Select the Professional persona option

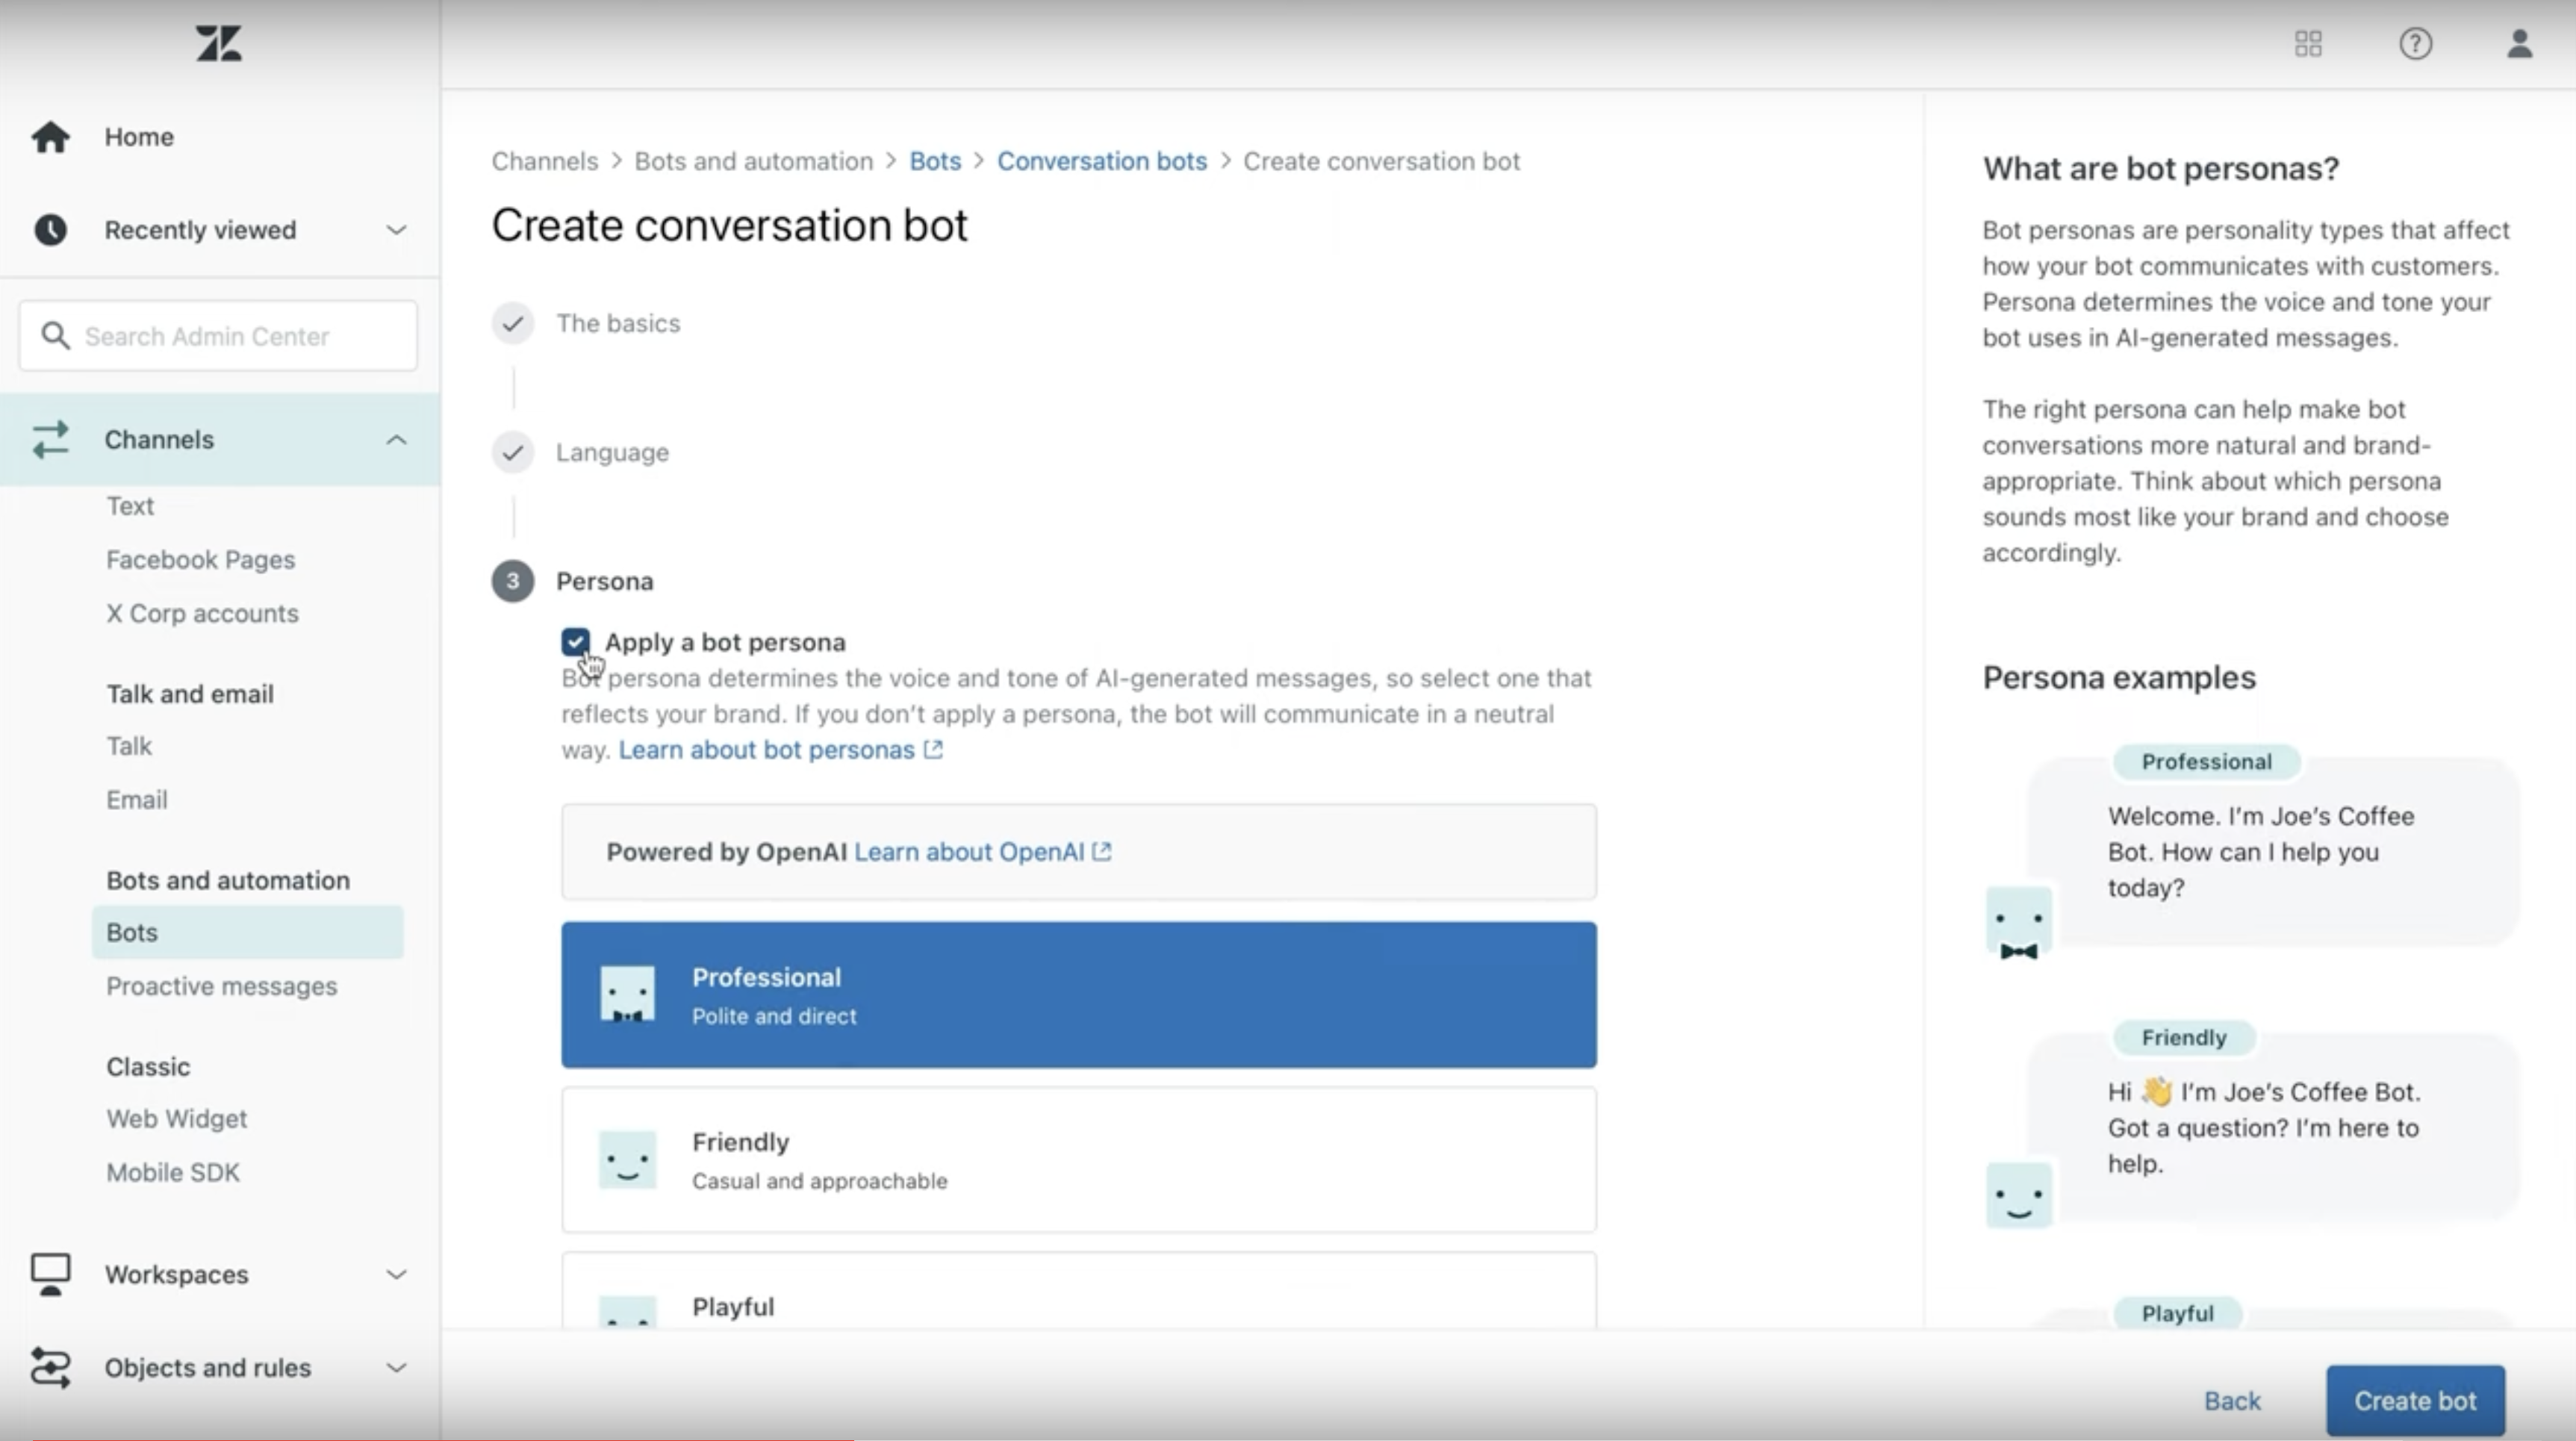[1078, 995]
